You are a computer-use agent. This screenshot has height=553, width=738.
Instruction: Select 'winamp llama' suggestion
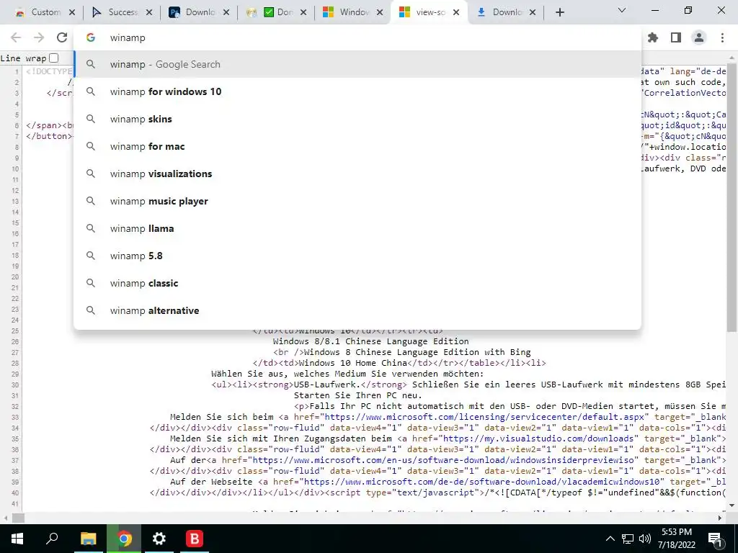click(x=357, y=228)
